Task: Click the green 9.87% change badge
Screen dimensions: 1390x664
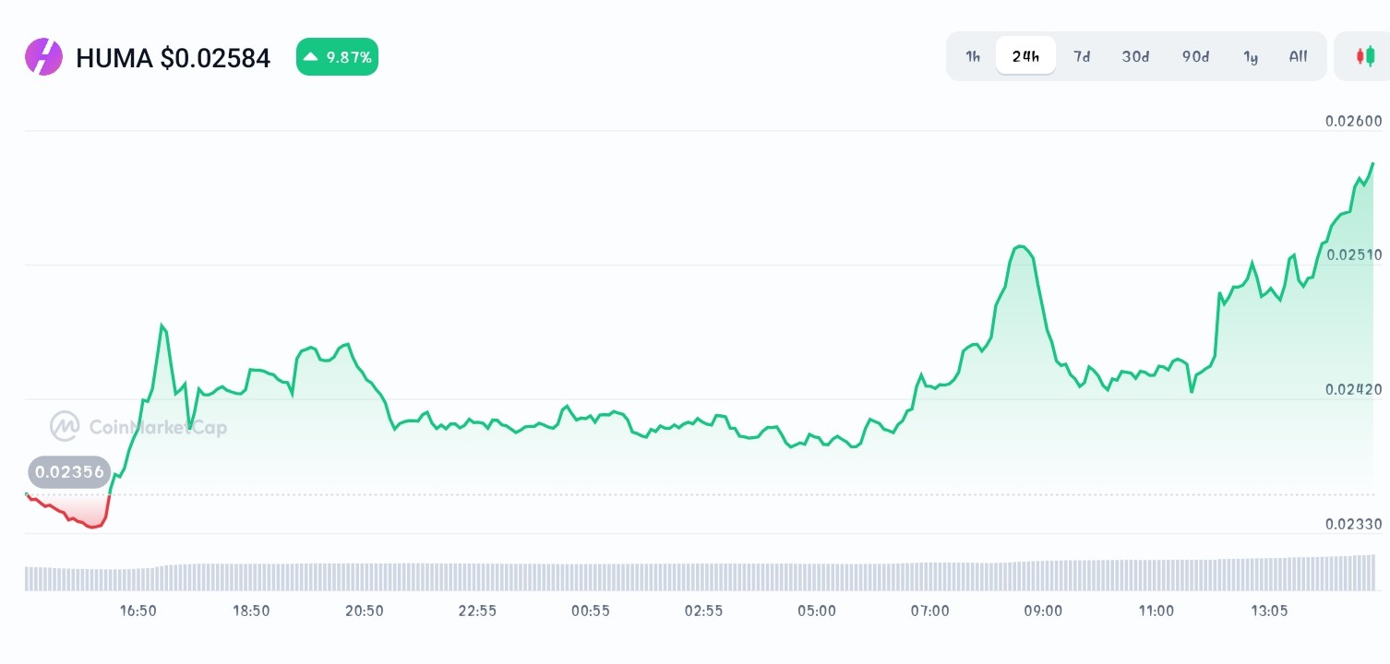Action: coord(337,57)
